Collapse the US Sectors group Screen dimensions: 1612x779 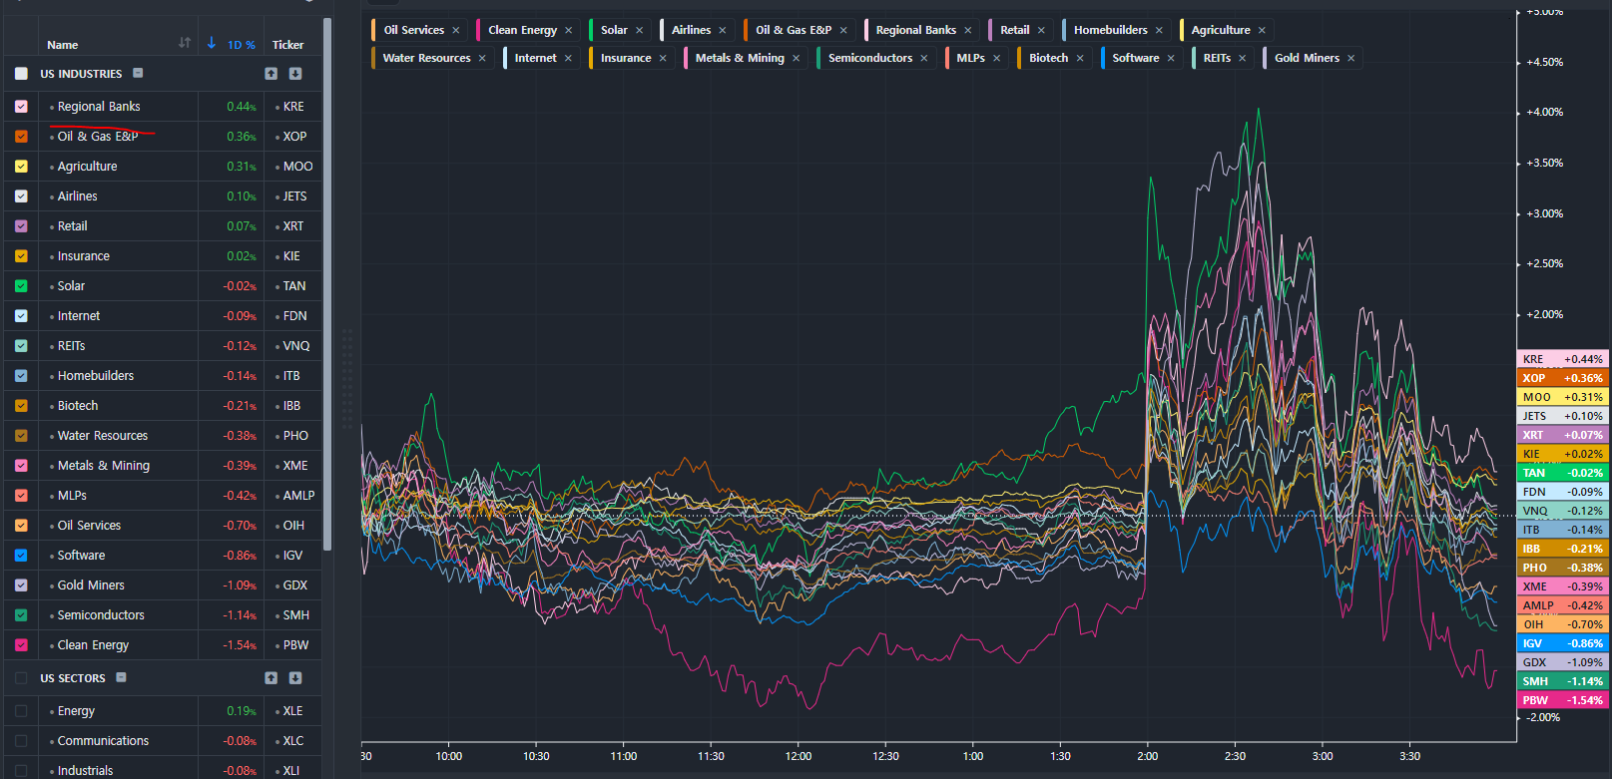(121, 677)
